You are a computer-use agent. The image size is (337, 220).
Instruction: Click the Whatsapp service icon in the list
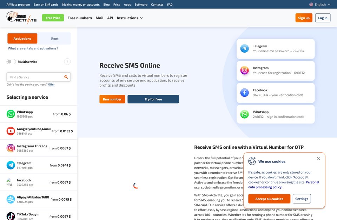11,114
